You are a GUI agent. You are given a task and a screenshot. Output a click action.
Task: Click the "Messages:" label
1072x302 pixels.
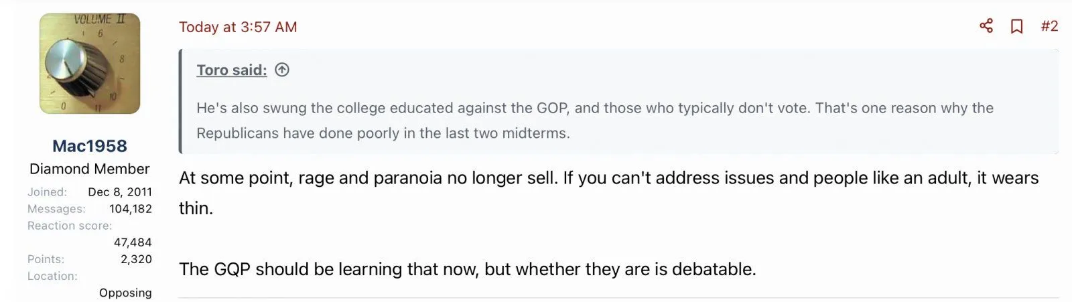click(x=56, y=209)
